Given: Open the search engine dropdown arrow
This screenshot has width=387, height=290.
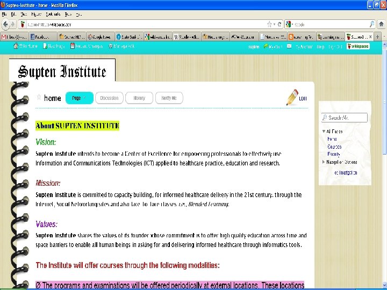Looking at the screenshot, I should (292, 24).
